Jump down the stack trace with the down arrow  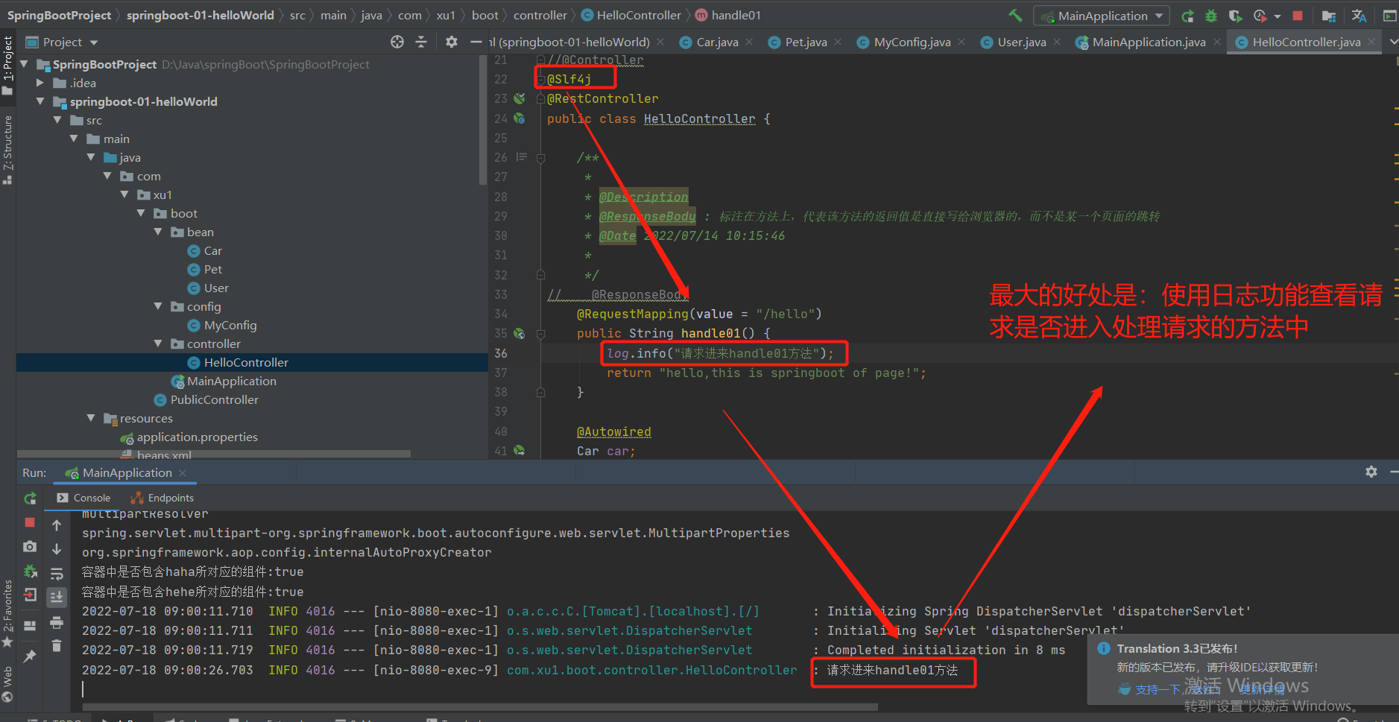(57, 549)
